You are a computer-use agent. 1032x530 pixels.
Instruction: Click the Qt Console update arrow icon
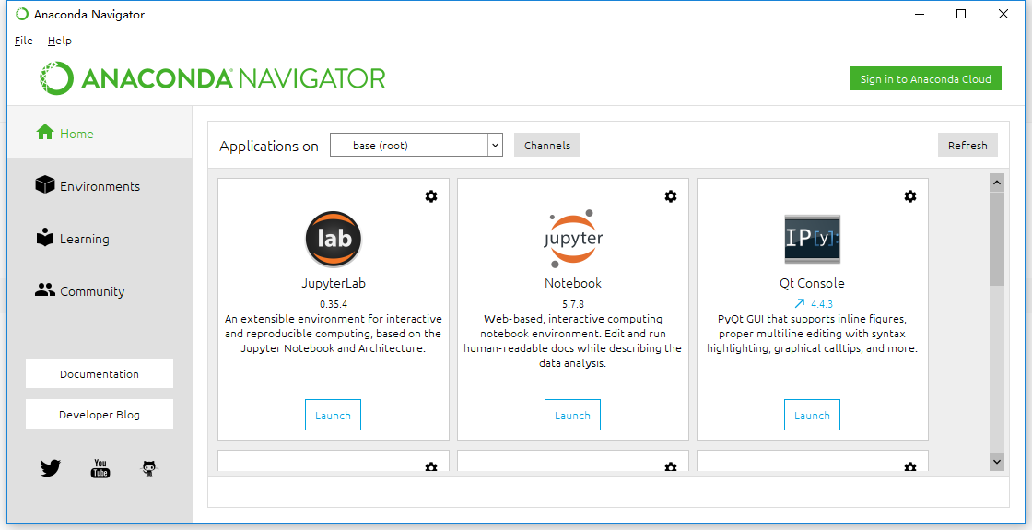799,303
